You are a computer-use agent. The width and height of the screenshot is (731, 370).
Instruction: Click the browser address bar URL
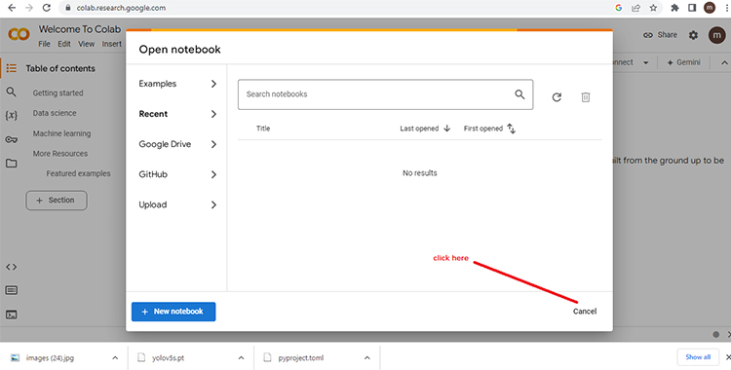pos(121,8)
